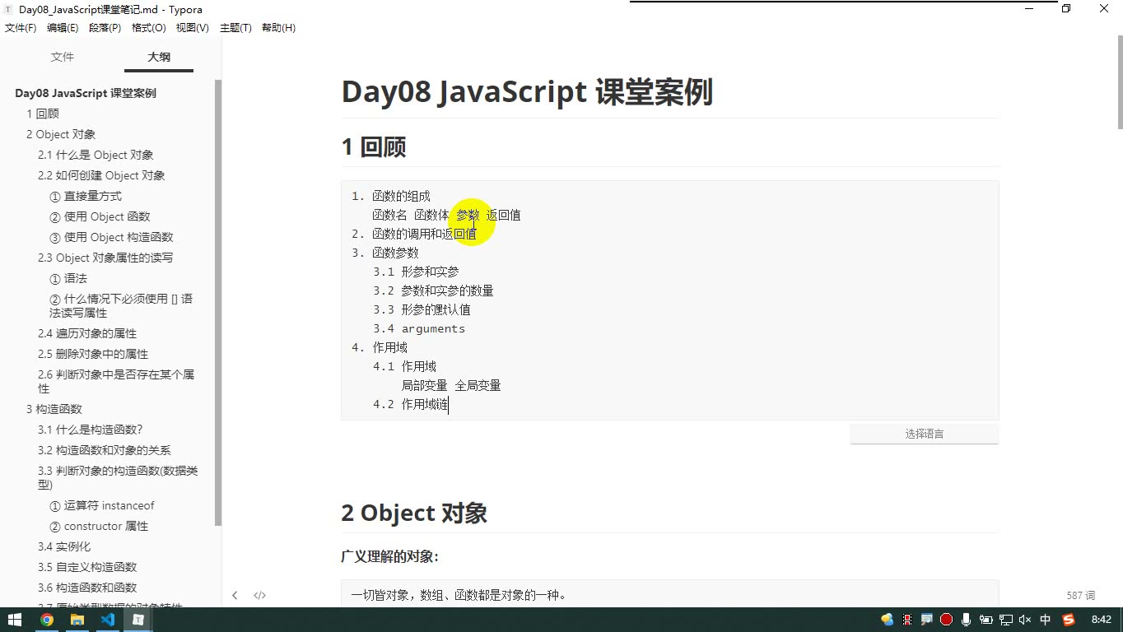Open the 编辑(E) menu

pos(63,28)
